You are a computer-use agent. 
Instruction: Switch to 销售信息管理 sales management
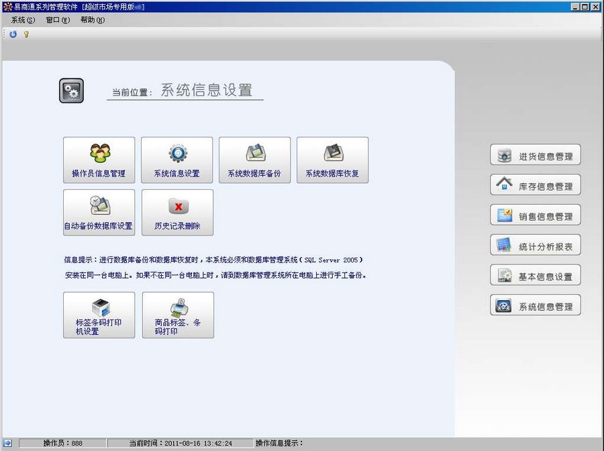[535, 216]
